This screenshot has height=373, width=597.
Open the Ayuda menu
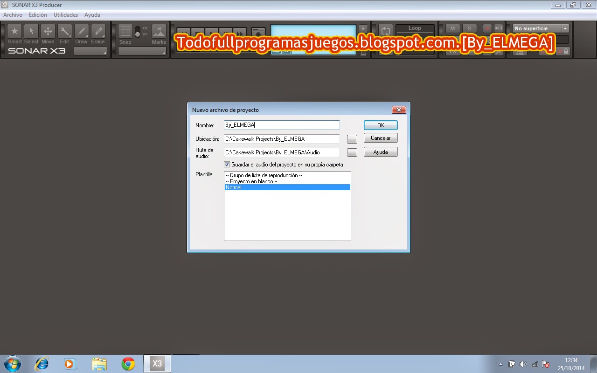(x=92, y=15)
